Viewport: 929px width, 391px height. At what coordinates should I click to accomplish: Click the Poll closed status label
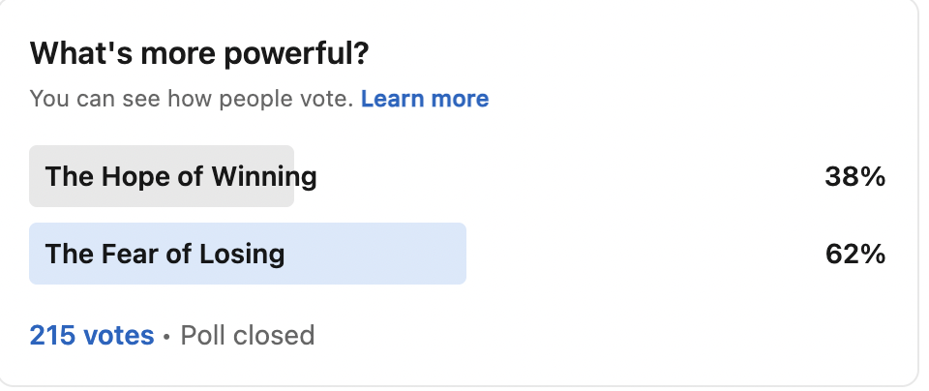coord(247,335)
